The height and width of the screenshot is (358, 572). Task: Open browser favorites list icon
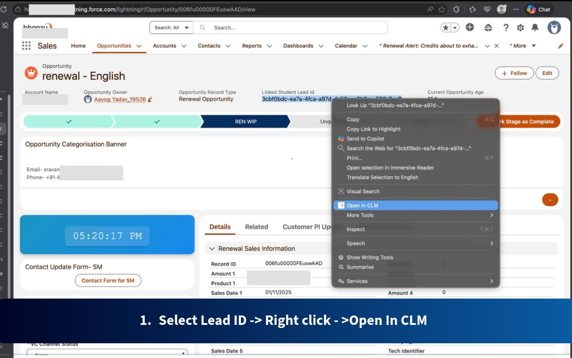click(x=472, y=9)
